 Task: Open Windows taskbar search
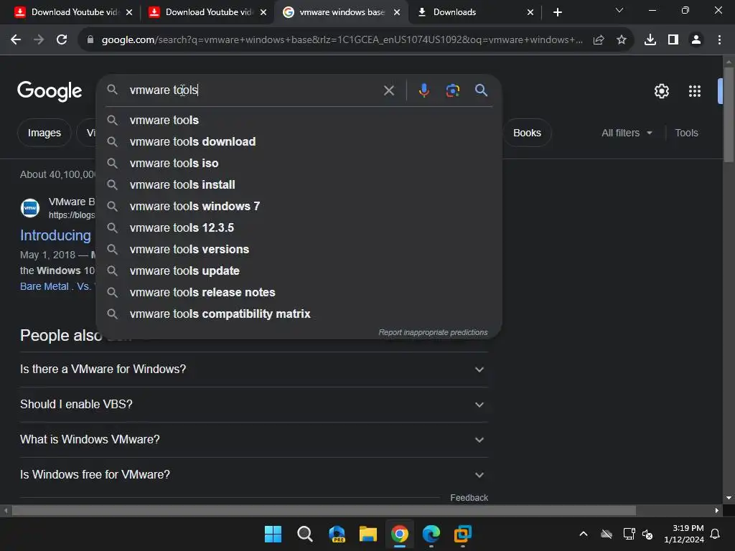[304, 534]
